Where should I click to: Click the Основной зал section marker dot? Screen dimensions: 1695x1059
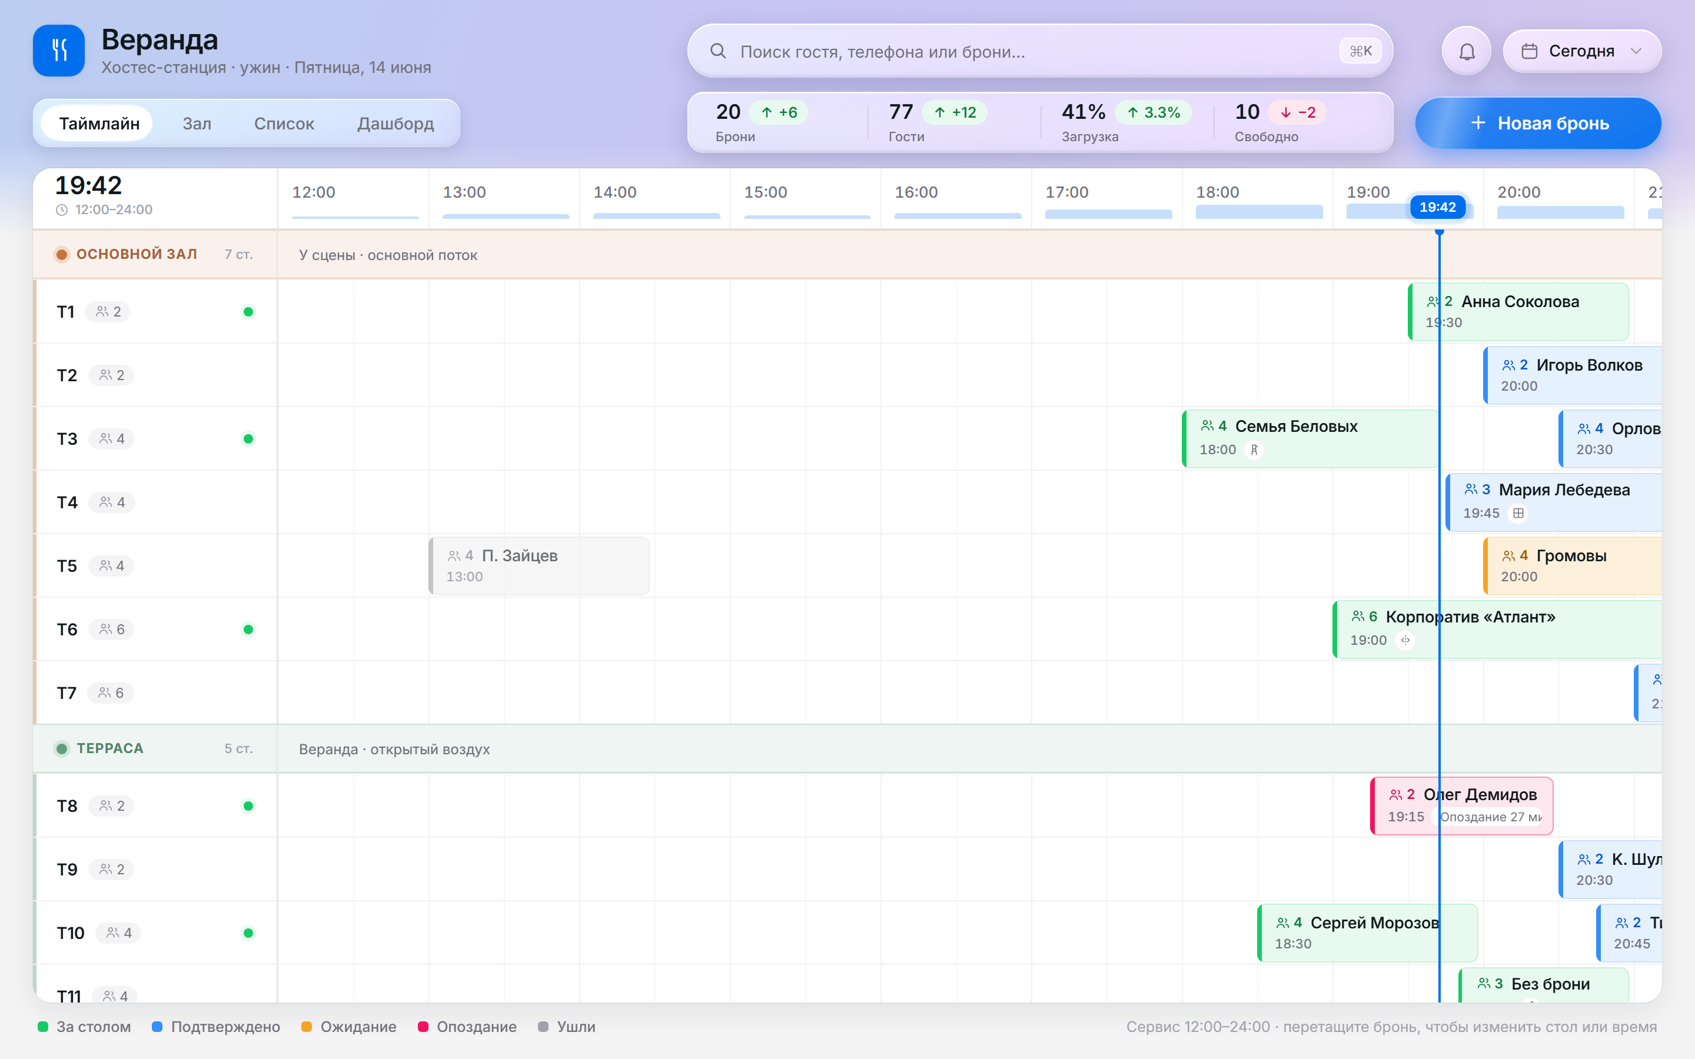(62, 254)
